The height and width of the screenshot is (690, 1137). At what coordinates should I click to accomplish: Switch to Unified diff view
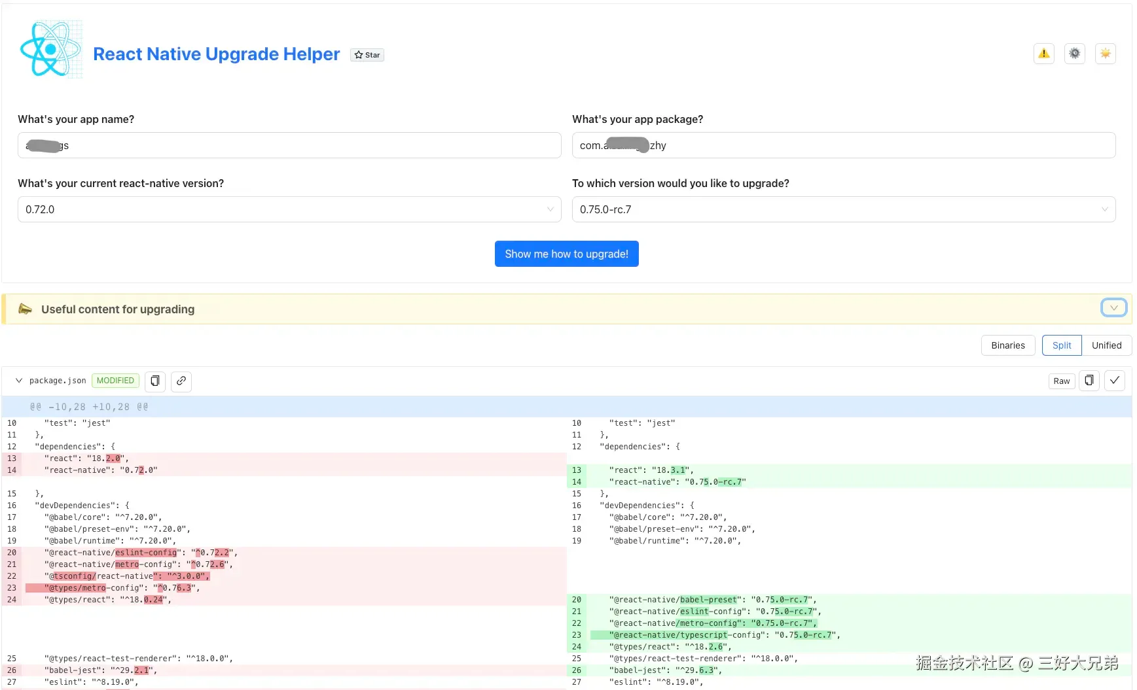pyautogui.click(x=1107, y=345)
